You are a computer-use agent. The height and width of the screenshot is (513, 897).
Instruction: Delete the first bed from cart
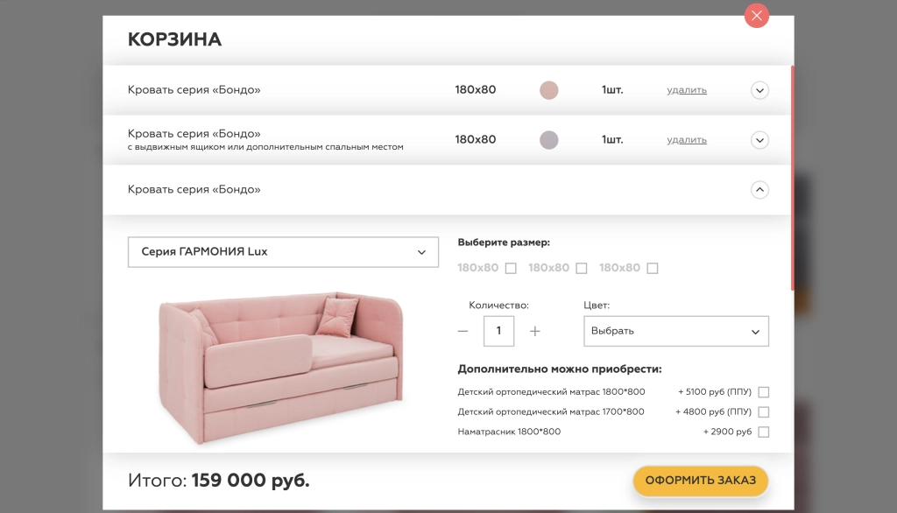point(686,90)
